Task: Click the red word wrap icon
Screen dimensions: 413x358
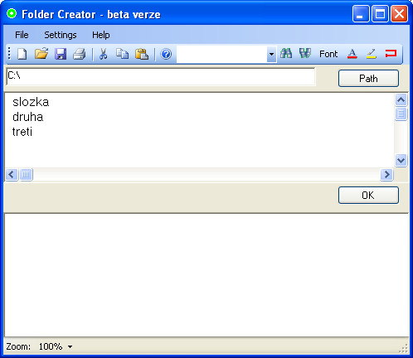Action: (x=391, y=53)
